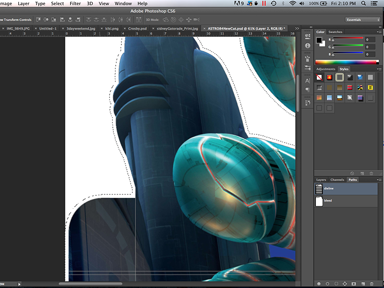The image size is (384, 288).
Task: Align top edges in the options bar
Action: [38, 20]
